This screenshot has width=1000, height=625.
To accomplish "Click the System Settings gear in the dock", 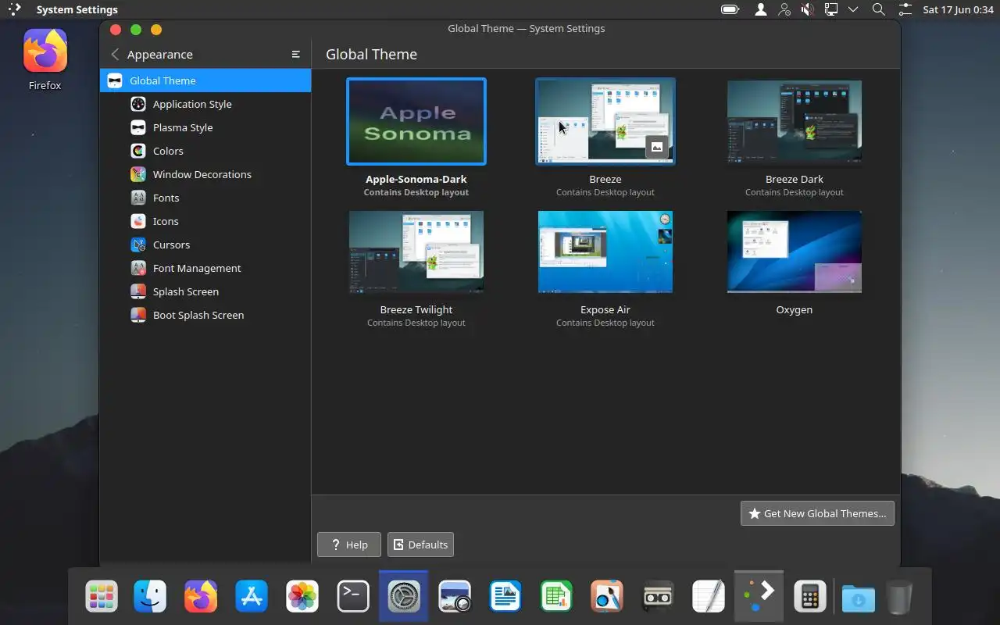I will [x=404, y=597].
